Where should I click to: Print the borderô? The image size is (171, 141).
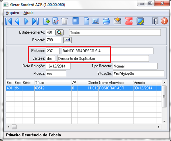point(106,21)
